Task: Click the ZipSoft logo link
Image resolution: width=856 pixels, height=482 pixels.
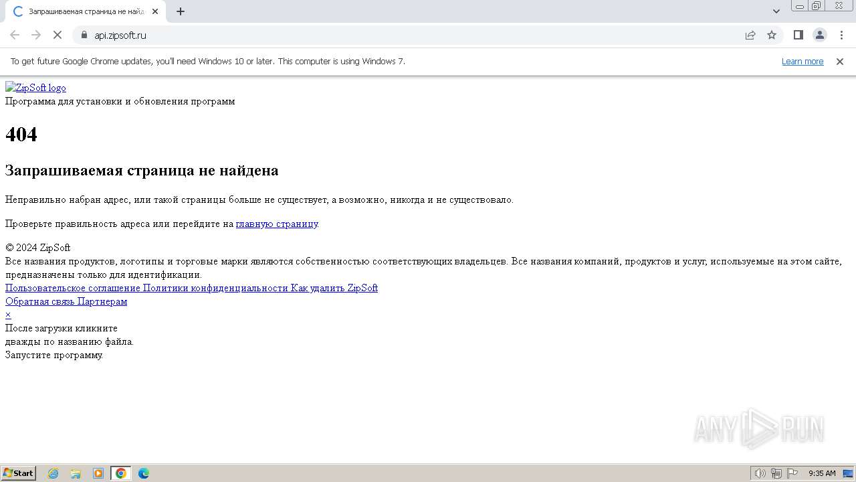Action: pyautogui.click(x=35, y=88)
